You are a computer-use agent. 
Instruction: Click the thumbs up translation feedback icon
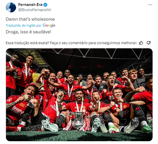click(x=141, y=43)
